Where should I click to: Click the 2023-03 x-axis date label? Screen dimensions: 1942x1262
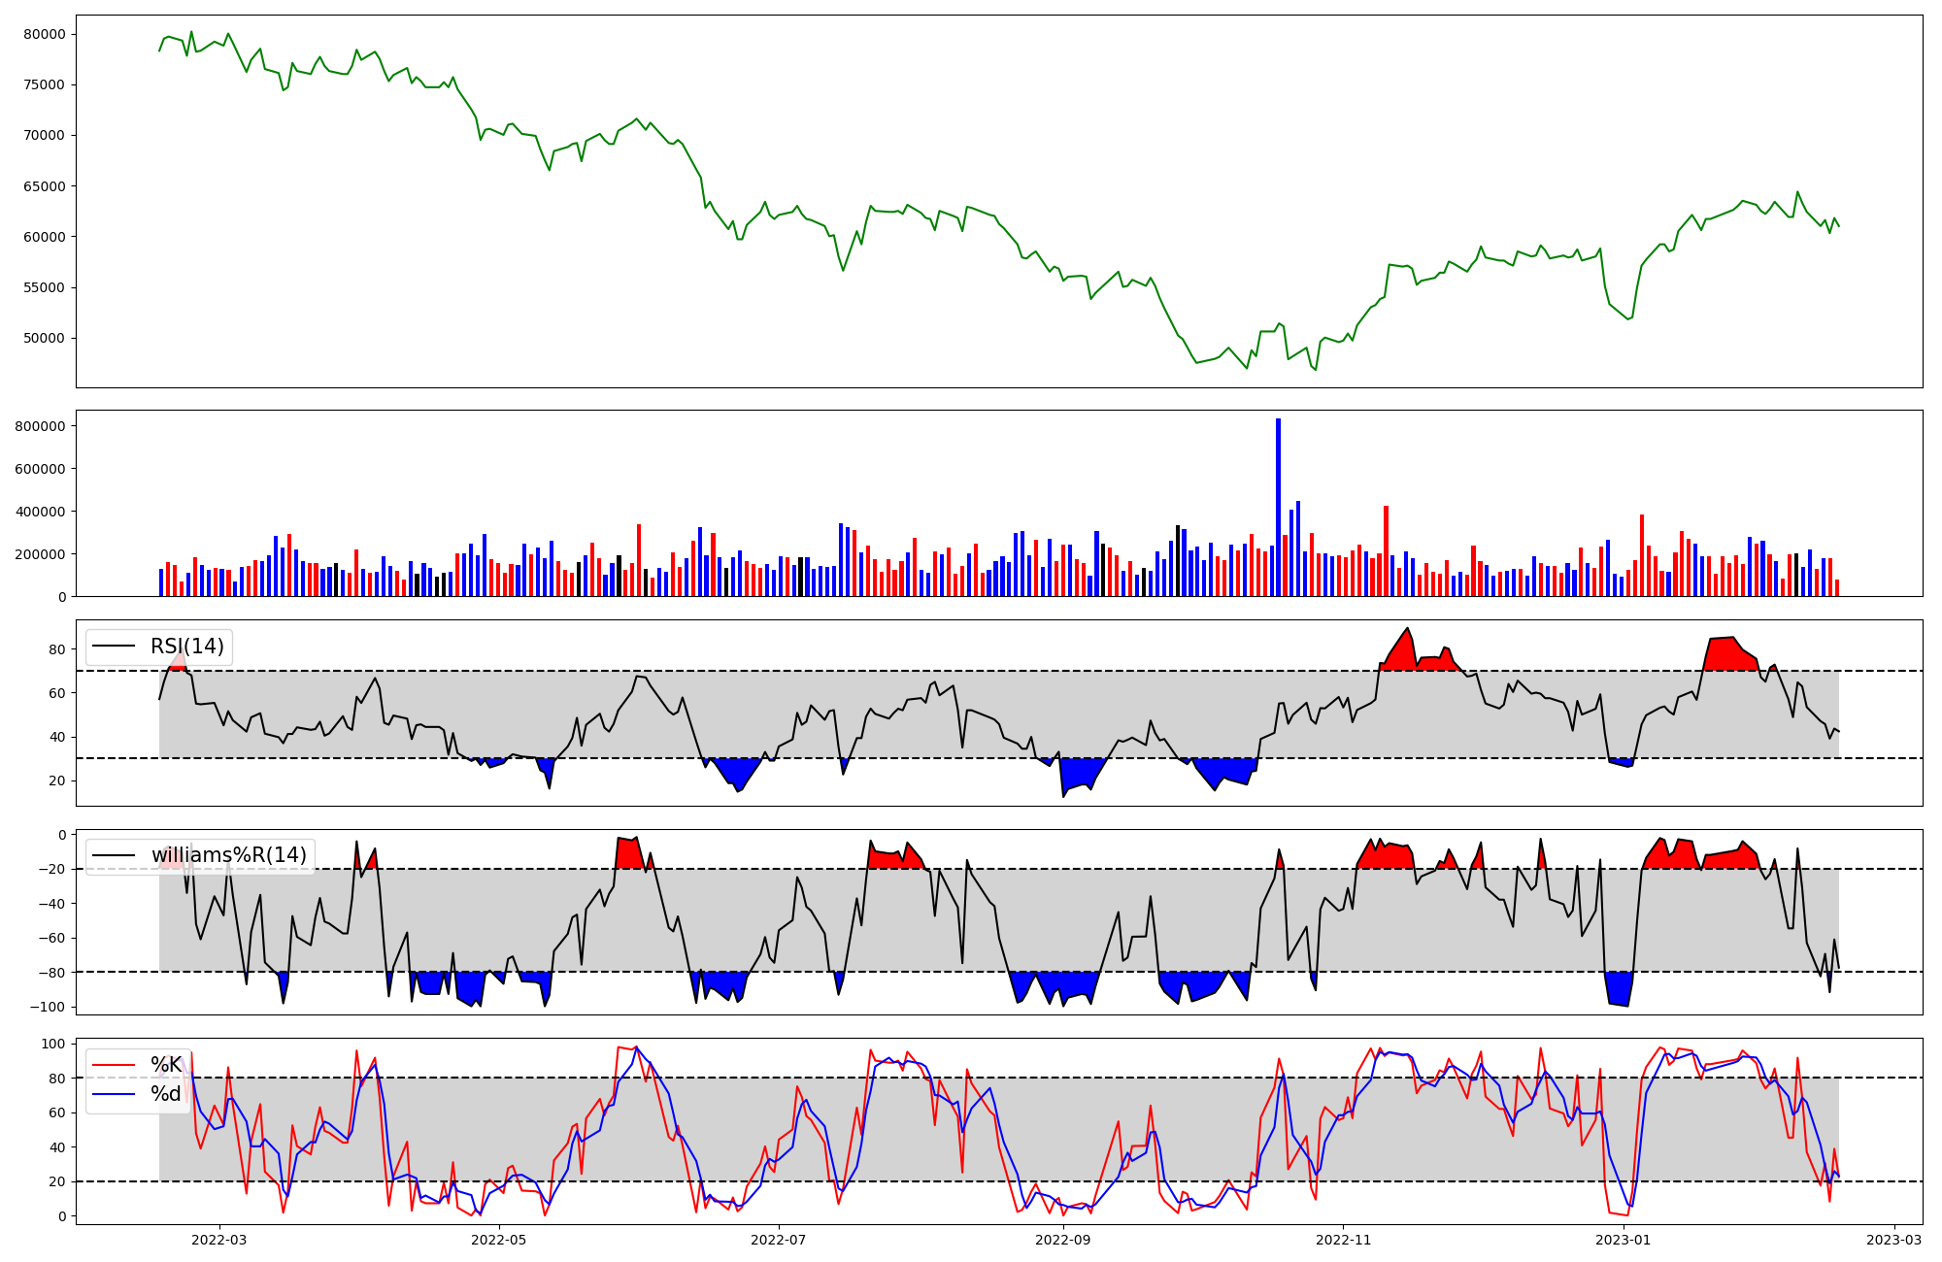point(1893,1240)
